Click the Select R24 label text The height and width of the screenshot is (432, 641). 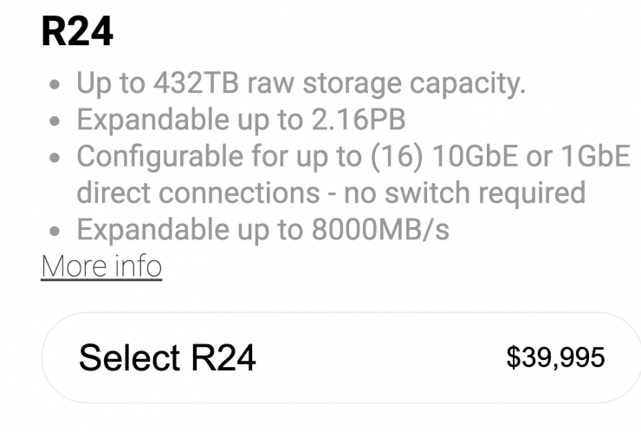click(167, 357)
